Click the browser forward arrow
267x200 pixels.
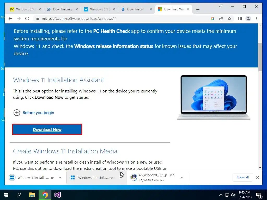19,18
